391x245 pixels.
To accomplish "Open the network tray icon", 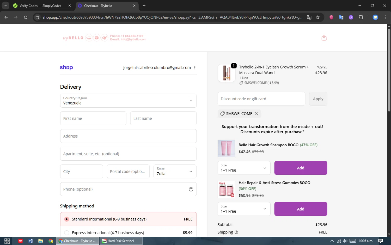I will pyautogui.click(x=339, y=241).
